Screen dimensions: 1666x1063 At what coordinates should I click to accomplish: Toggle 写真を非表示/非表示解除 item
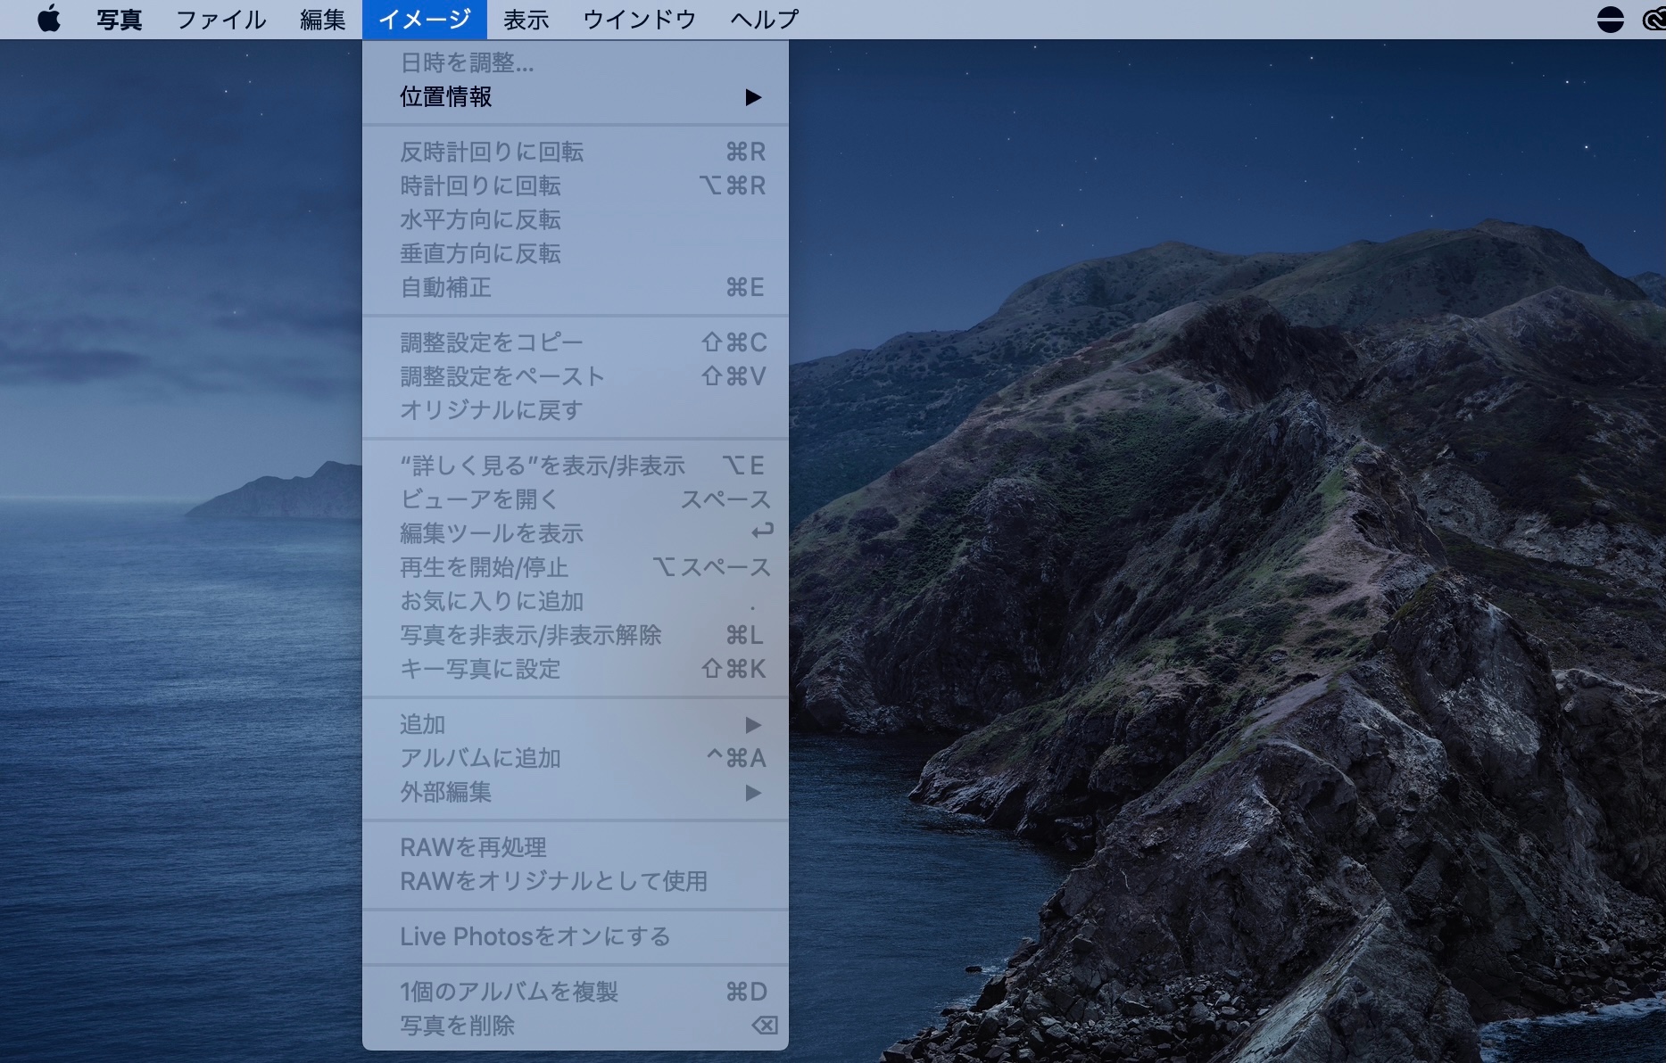click(530, 635)
